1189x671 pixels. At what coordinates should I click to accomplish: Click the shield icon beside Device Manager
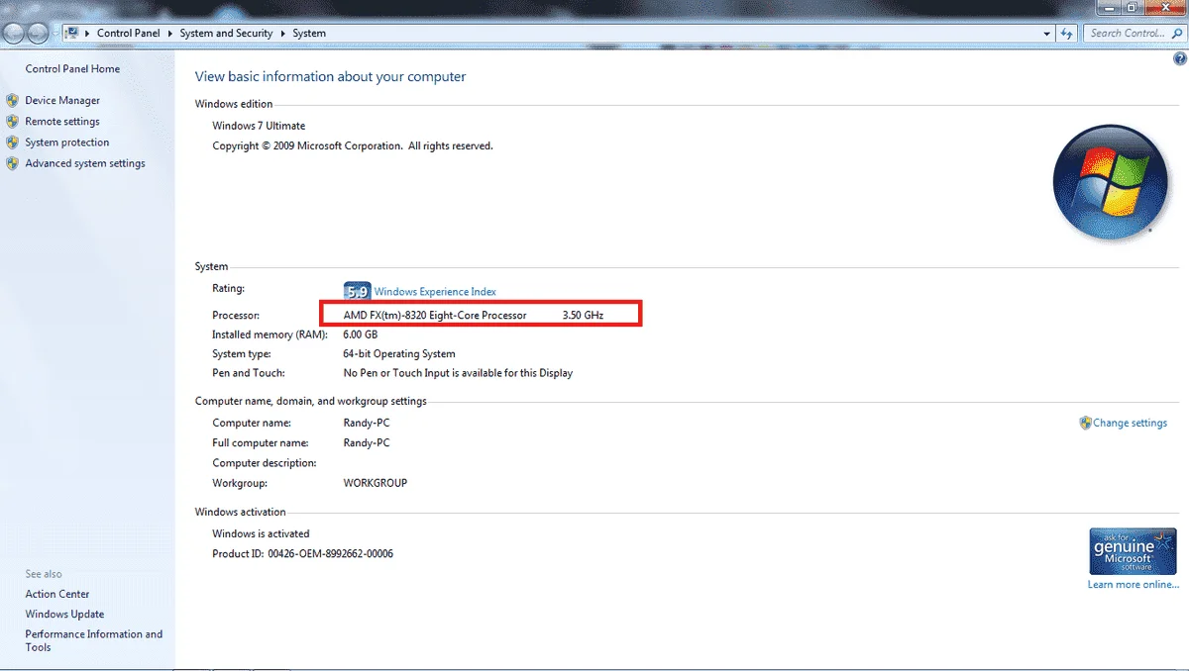12,100
